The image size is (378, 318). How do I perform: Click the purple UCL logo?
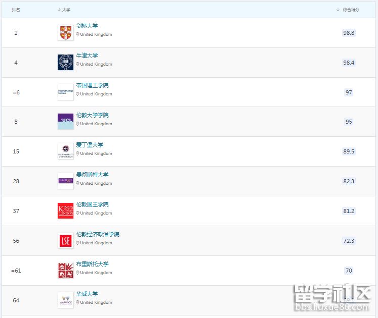65,122
